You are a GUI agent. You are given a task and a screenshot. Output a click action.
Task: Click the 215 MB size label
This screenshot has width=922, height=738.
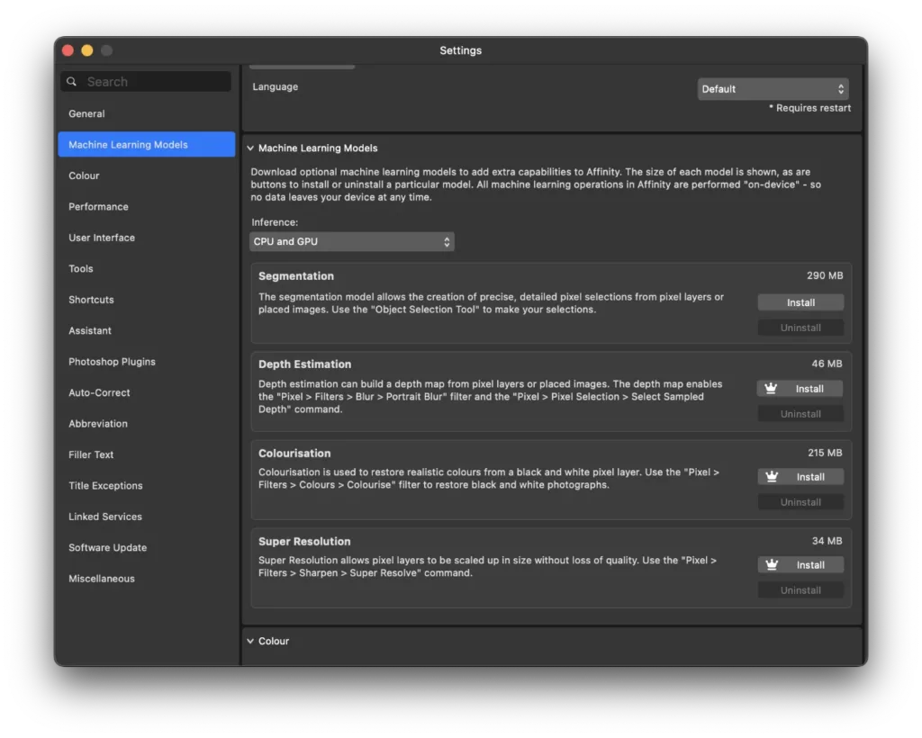click(825, 453)
